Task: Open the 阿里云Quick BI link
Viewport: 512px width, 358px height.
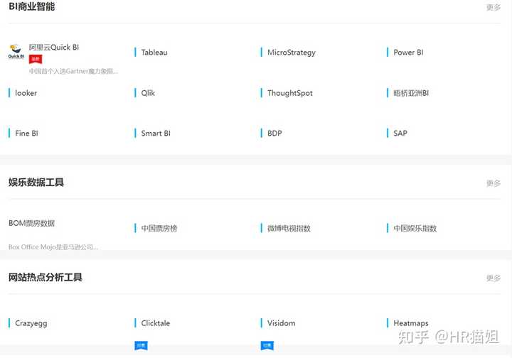Action: point(54,48)
